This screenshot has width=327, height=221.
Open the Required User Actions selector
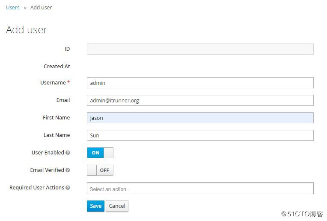click(x=200, y=189)
